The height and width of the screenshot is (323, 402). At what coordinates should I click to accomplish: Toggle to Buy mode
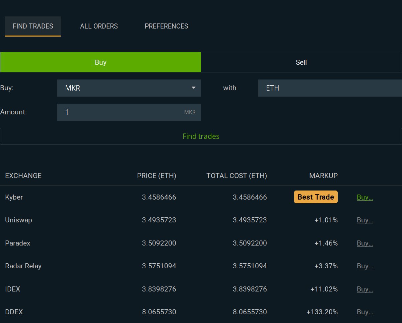click(x=100, y=62)
